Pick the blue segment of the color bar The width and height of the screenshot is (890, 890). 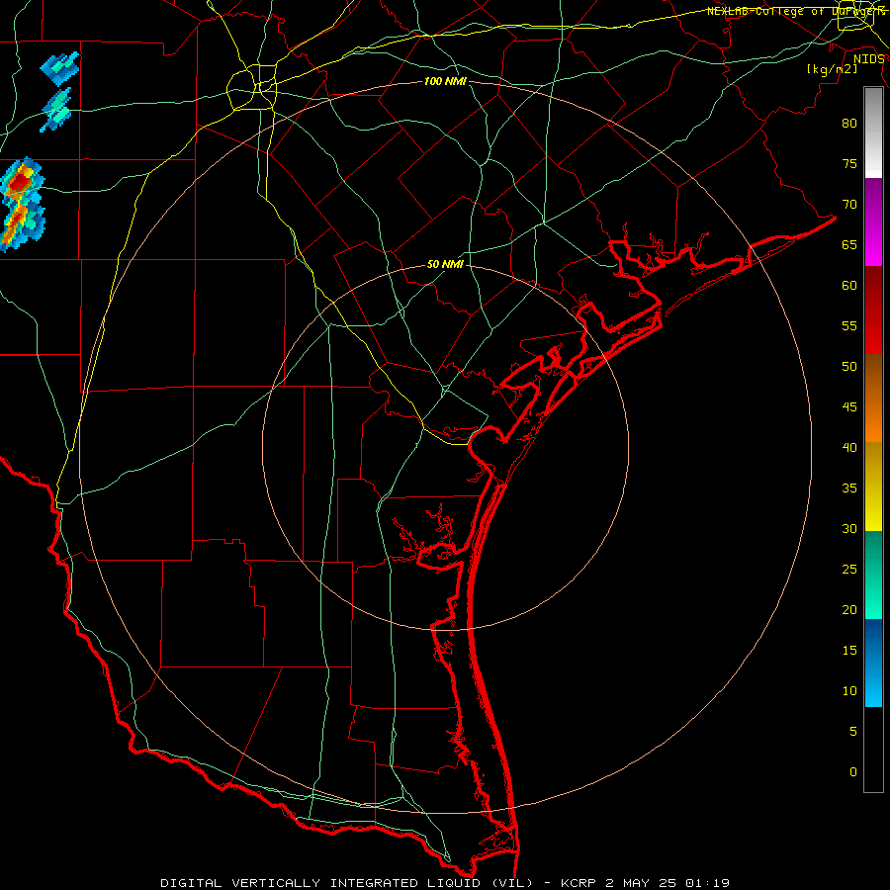[x=873, y=663]
